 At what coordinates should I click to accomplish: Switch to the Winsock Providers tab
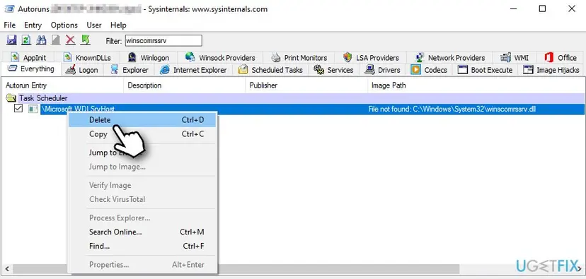click(x=219, y=57)
